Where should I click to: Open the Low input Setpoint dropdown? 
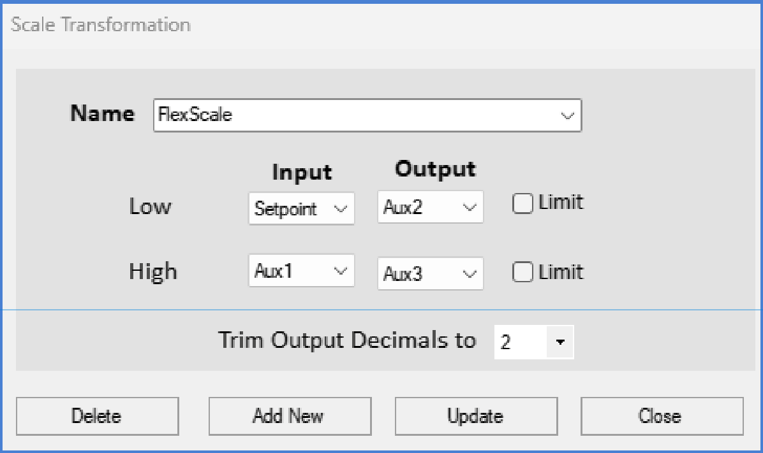(301, 208)
